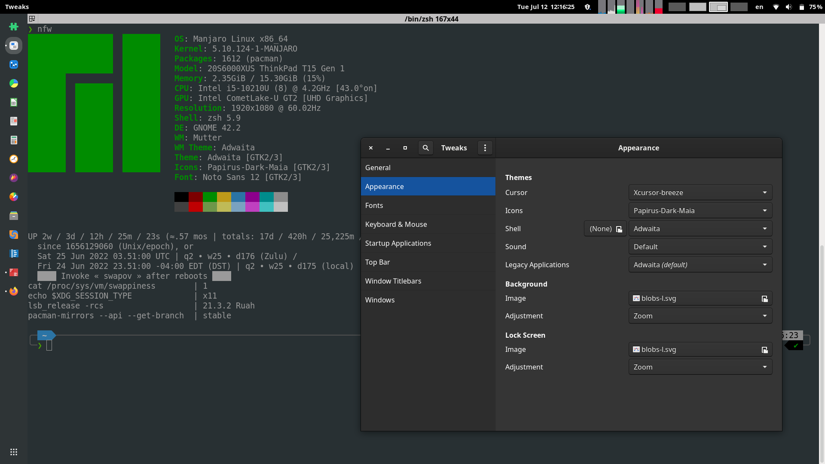The image size is (825, 464).
Task: Launch the Calculator from the dock
Action: [14, 140]
